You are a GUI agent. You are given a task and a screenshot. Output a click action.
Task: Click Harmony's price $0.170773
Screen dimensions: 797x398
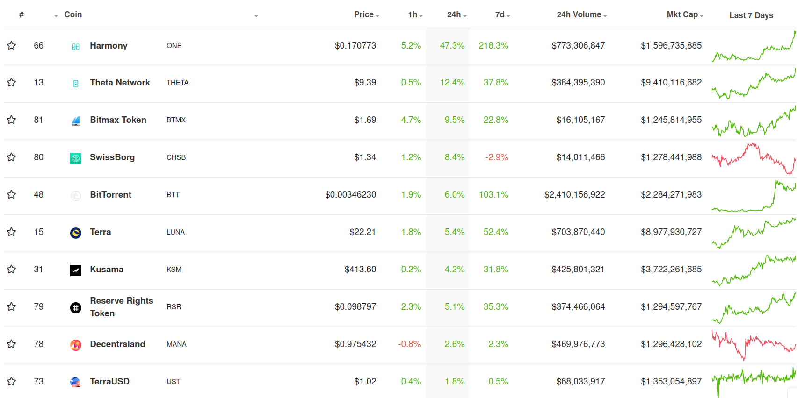coord(355,45)
